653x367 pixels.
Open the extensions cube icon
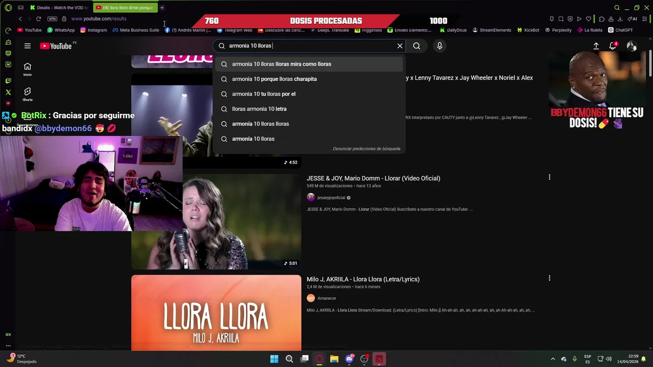601,19
